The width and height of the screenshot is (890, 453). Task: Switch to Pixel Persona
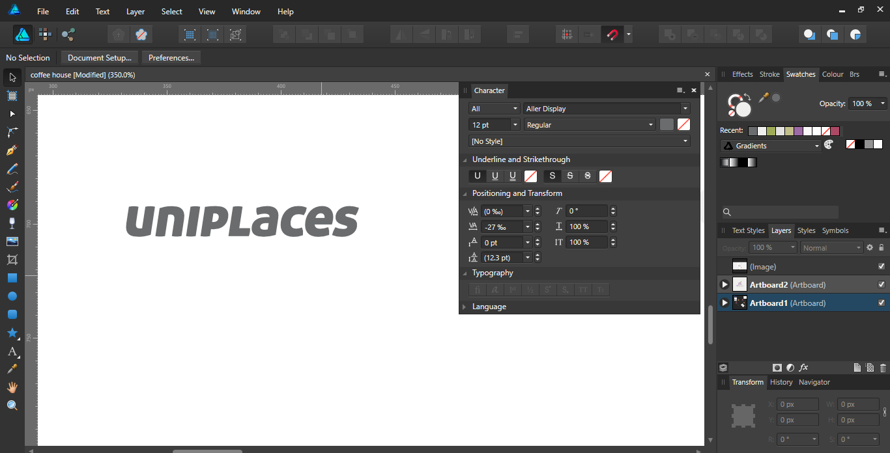coord(45,34)
